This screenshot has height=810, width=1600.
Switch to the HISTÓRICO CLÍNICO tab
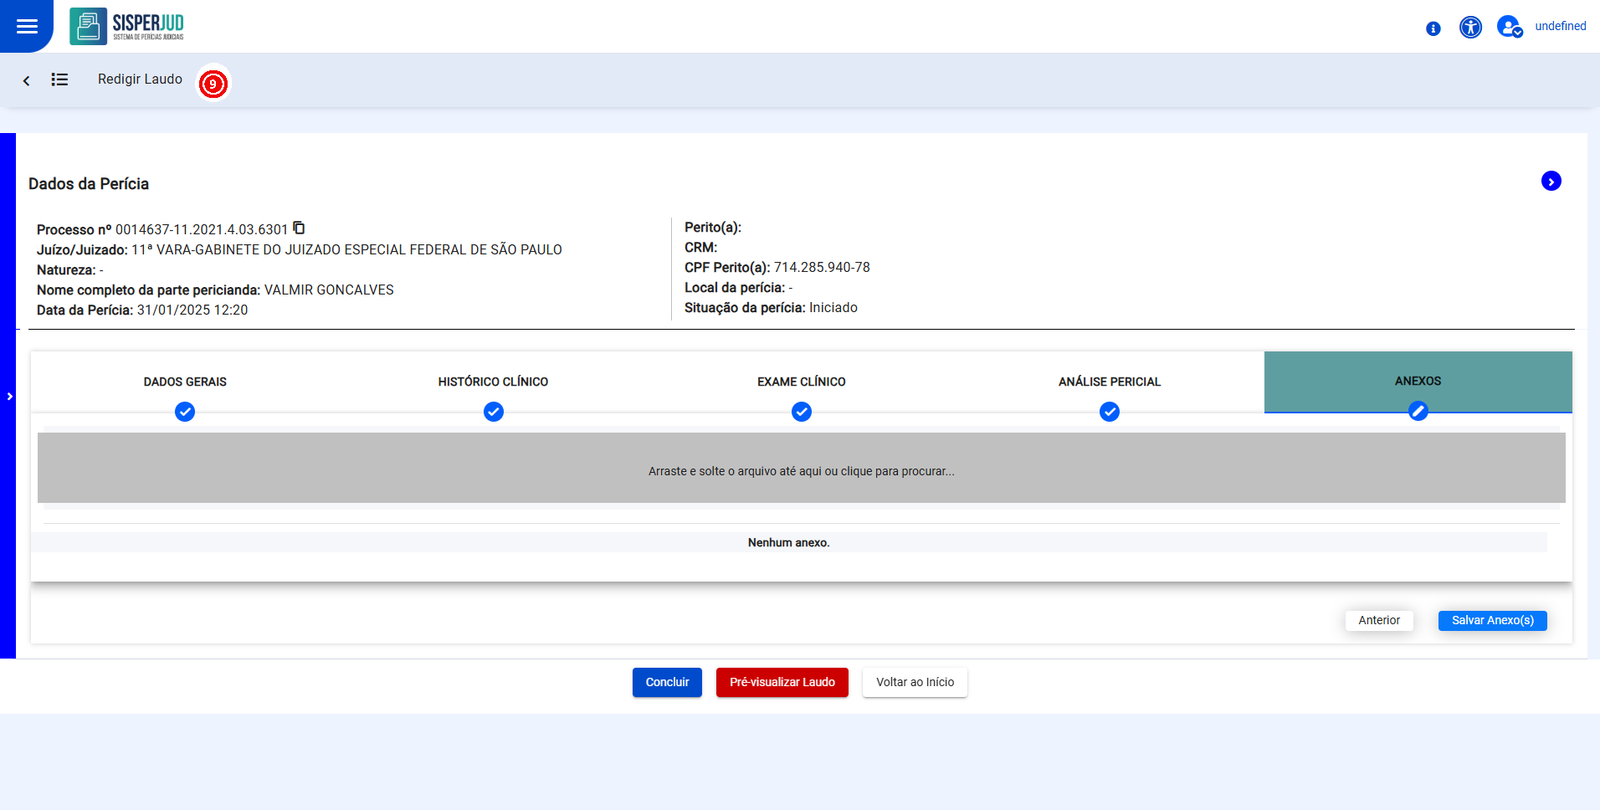point(493,382)
